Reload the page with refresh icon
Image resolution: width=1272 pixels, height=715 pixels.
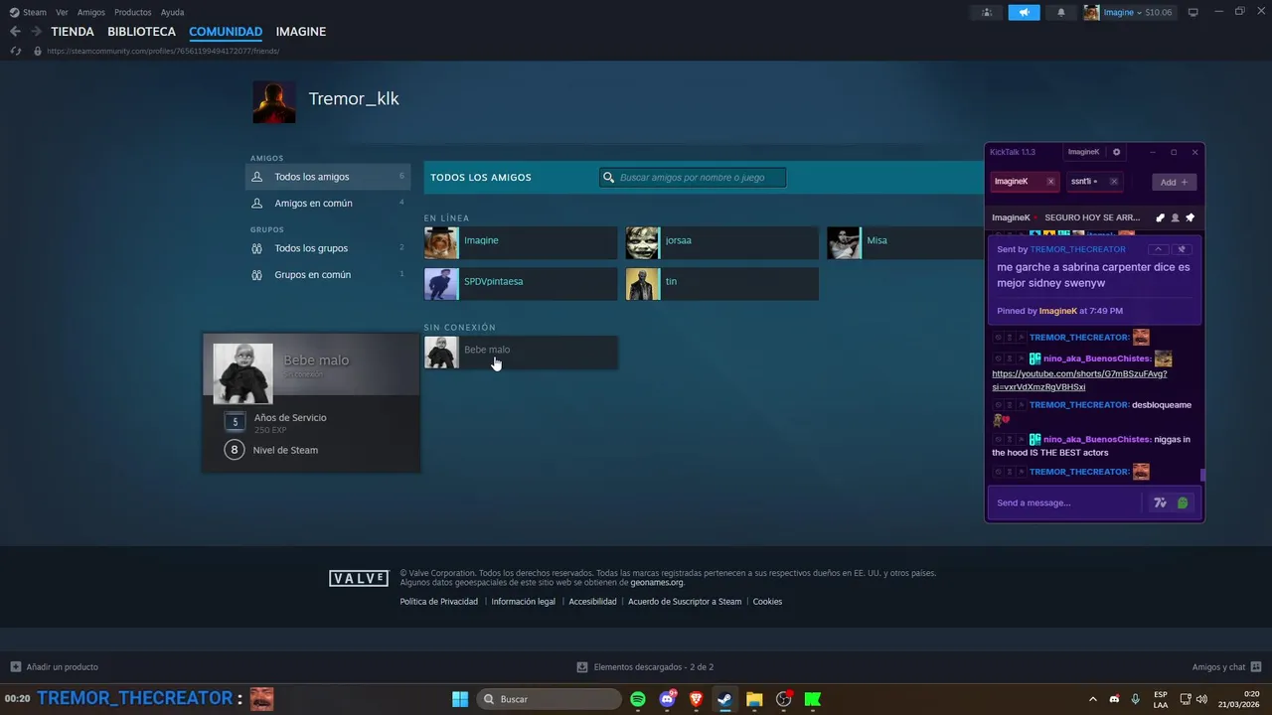coord(16,51)
